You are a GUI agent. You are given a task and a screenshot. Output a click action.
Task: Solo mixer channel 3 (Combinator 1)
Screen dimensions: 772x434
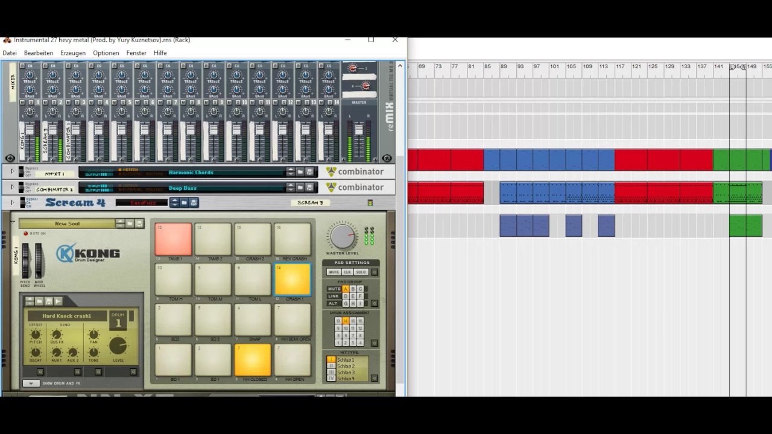tap(77, 102)
